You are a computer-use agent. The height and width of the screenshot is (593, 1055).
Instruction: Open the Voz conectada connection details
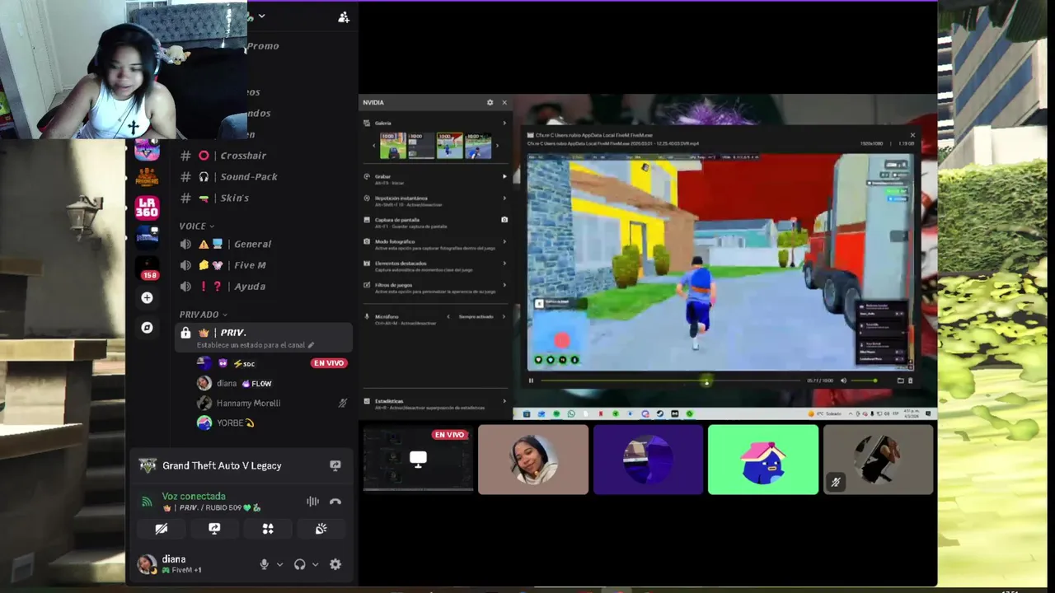coord(194,496)
